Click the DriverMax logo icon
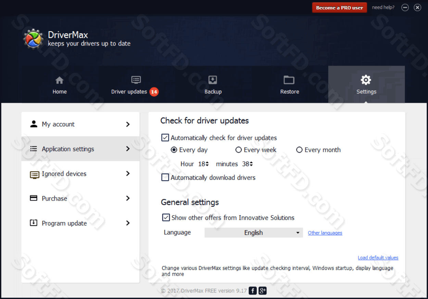The height and width of the screenshot is (299, 428). click(33, 39)
